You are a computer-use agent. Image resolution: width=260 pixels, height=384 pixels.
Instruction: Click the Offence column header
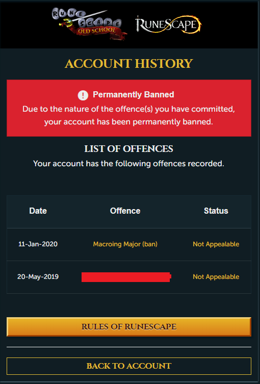coord(125,211)
